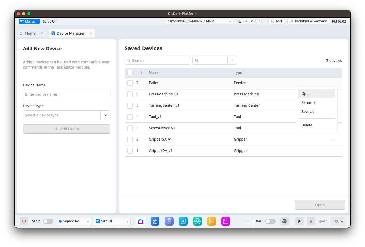The width and height of the screenshot is (365, 247).
Task: Click the 3D viewer icon
Action: (285, 221)
